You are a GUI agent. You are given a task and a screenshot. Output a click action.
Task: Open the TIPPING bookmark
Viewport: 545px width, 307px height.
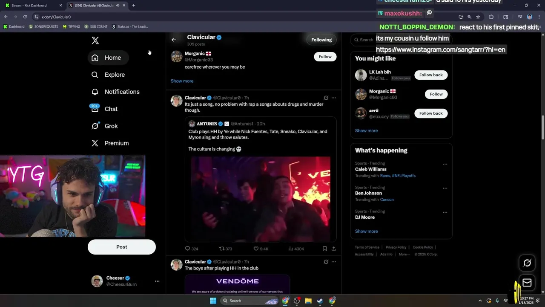coord(71,26)
